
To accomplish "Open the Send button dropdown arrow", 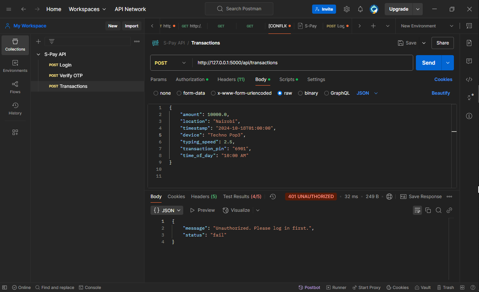I will click(447, 63).
